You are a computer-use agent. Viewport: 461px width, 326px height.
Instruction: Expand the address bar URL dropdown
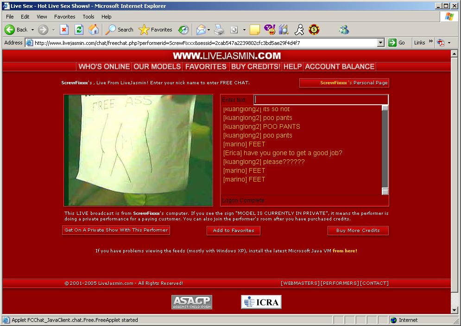[380, 43]
